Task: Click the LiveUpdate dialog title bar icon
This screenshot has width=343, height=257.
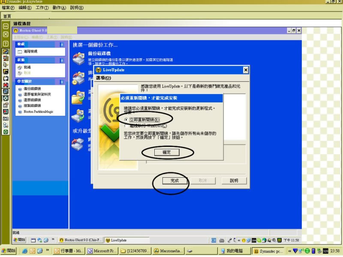Action: 99,70
